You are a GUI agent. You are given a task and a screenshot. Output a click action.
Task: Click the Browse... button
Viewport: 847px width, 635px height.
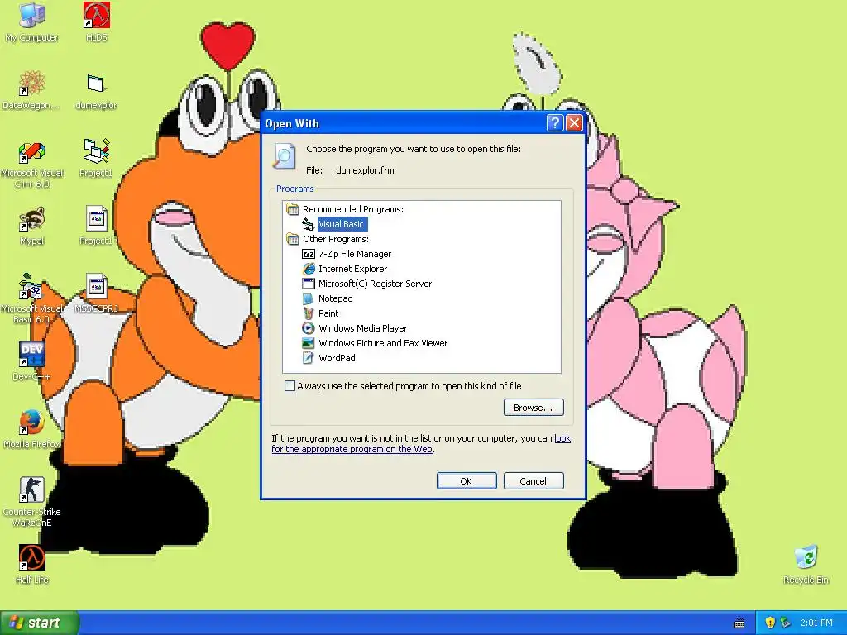click(534, 407)
